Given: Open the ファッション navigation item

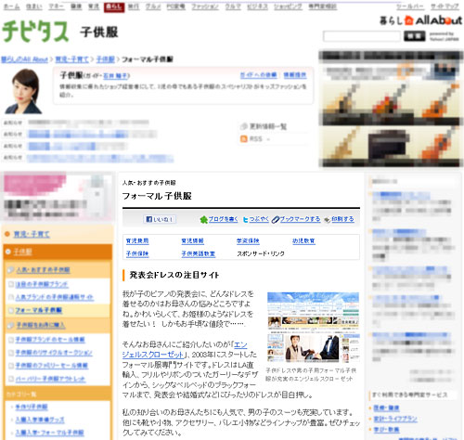Looking at the screenshot, I should (205, 6).
